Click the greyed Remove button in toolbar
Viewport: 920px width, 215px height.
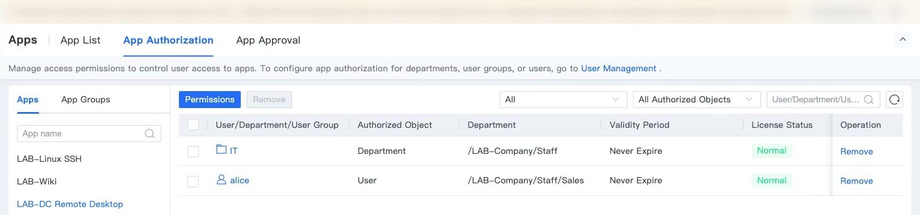(269, 100)
